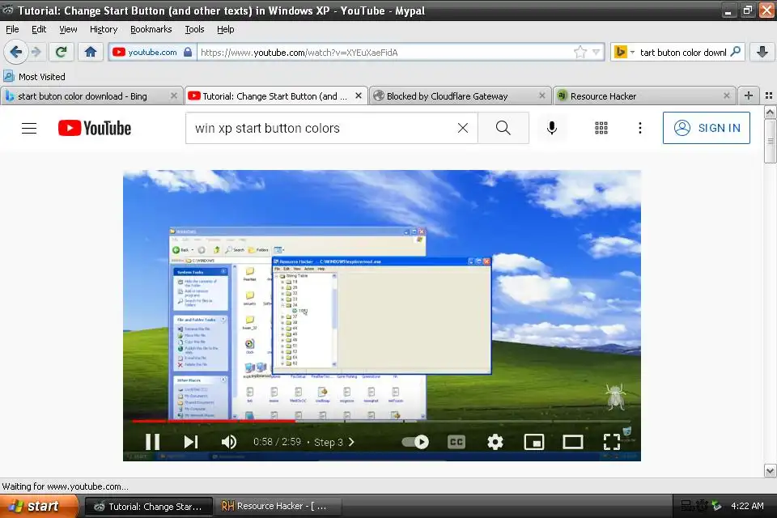Open the Help menu

[x=226, y=29]
